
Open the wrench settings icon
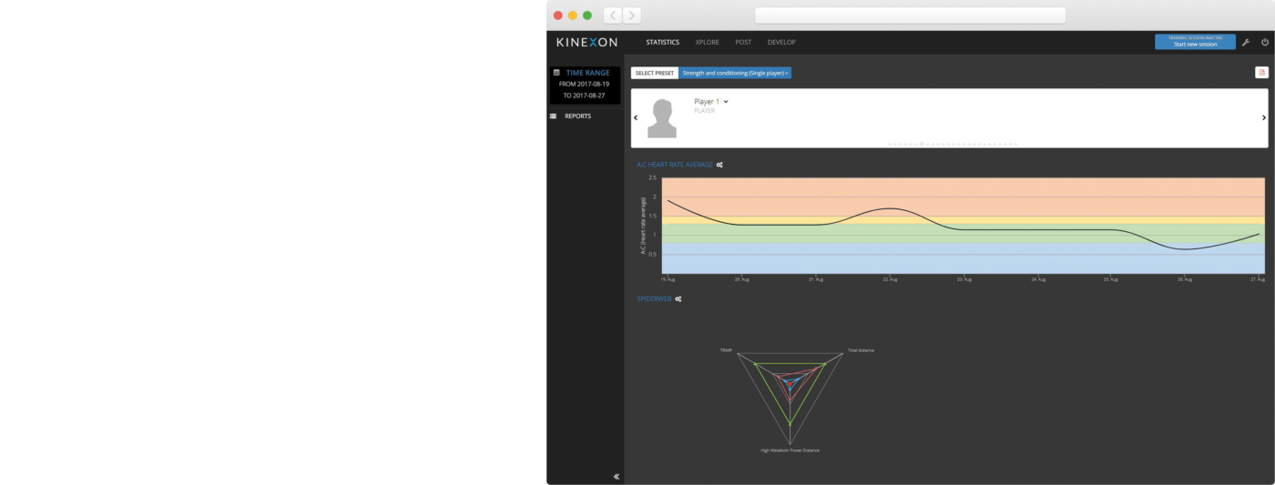click(x=1246, y=42)
